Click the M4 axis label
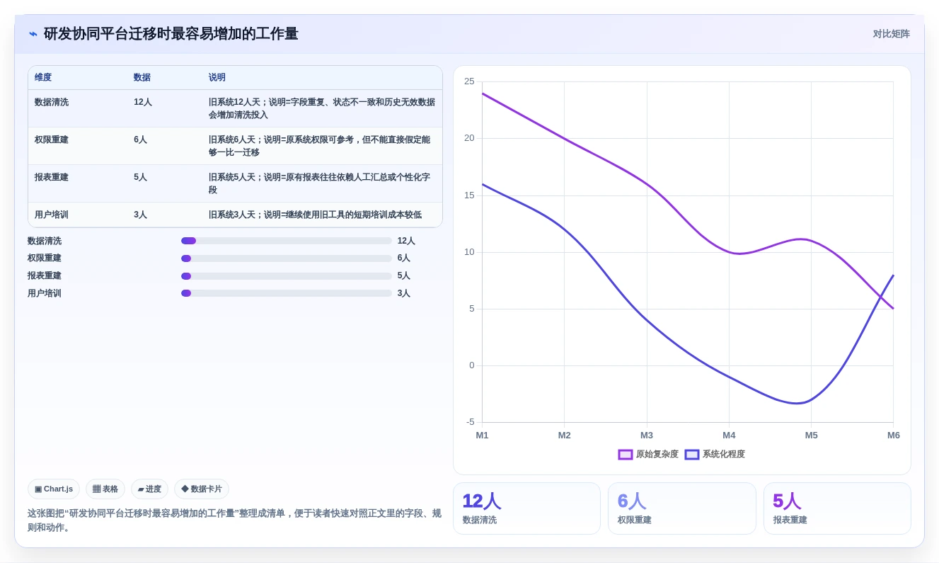The image size is (939, 563). click(729, 436)
